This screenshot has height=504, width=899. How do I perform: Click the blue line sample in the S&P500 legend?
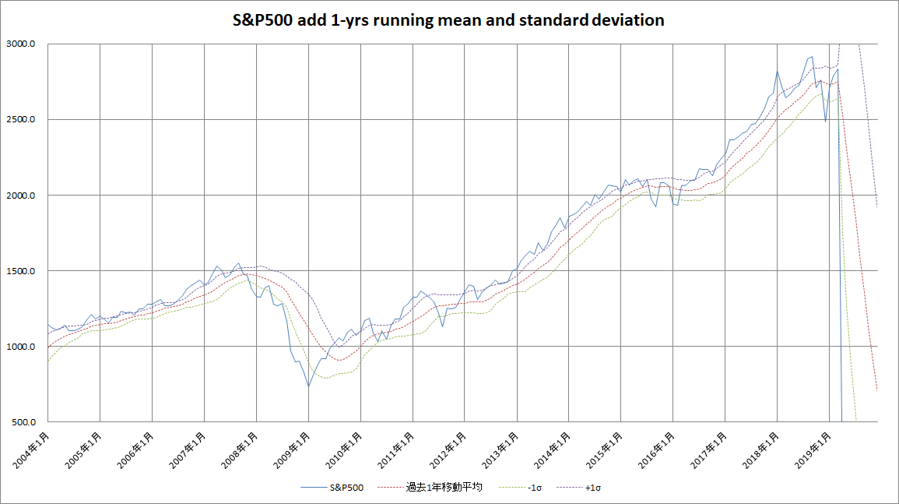click(314, 488)
